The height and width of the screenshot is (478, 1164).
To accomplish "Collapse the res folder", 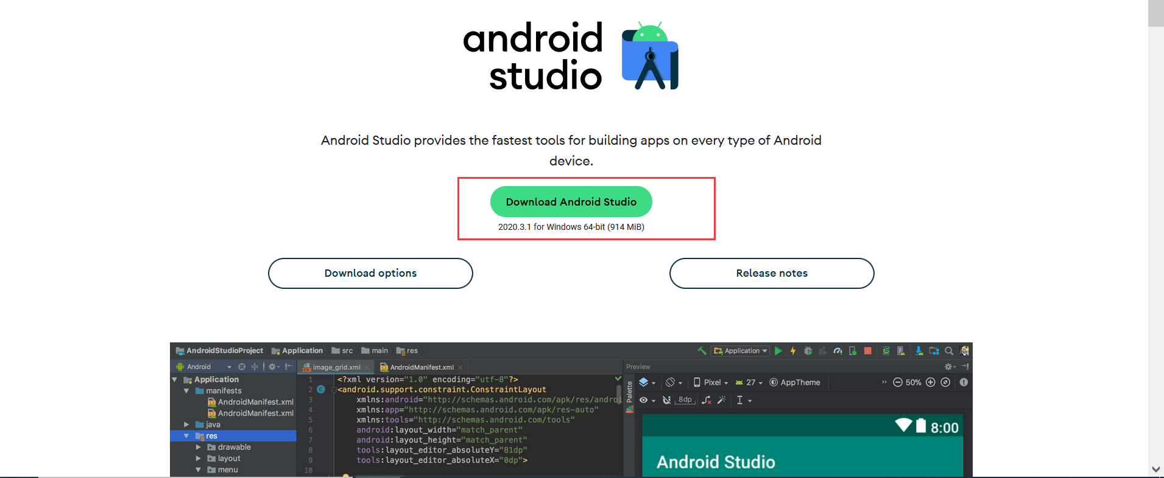I will pos(186,436).
